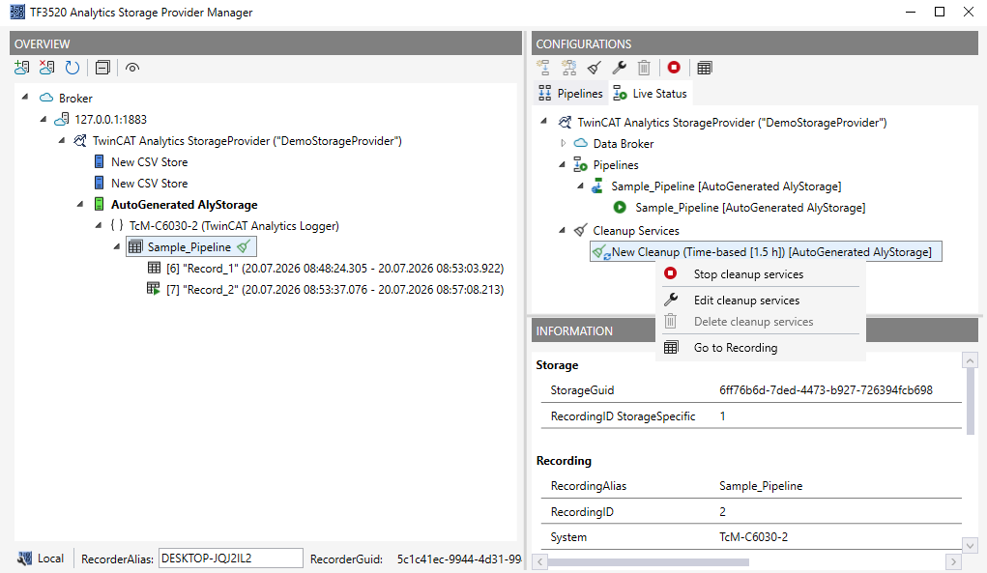Collapse Sample_Pipeline parent node in Configurations
987x573 pixels.
click(580, 186)
